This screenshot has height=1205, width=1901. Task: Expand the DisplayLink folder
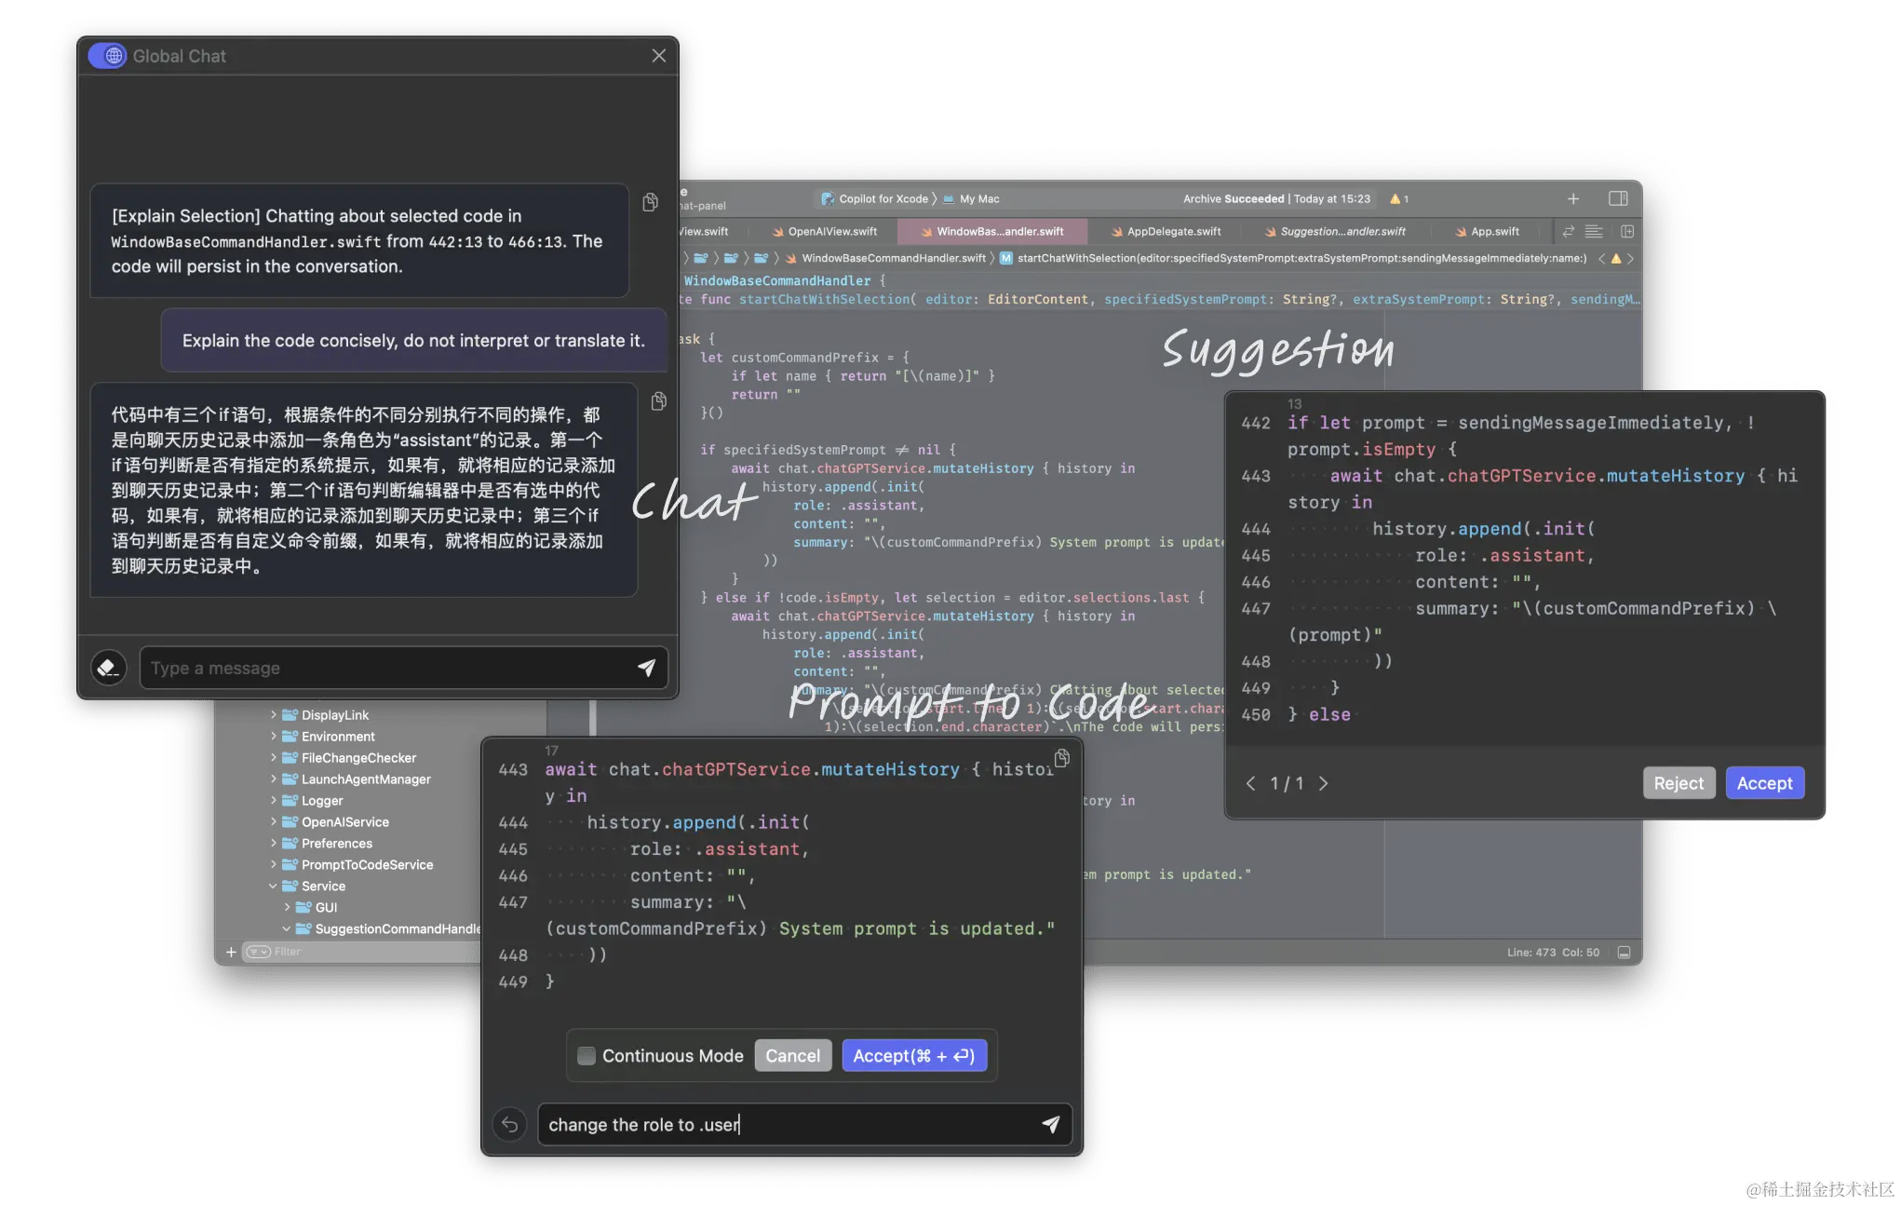(x=272, y=714)
